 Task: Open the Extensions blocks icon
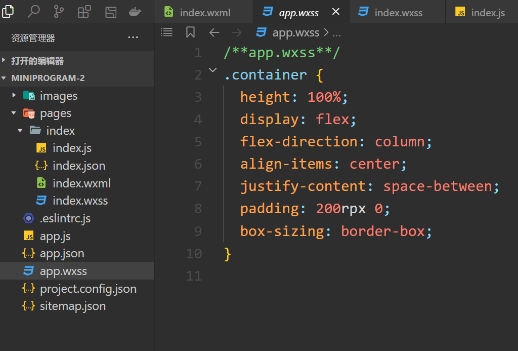point(84,12)
